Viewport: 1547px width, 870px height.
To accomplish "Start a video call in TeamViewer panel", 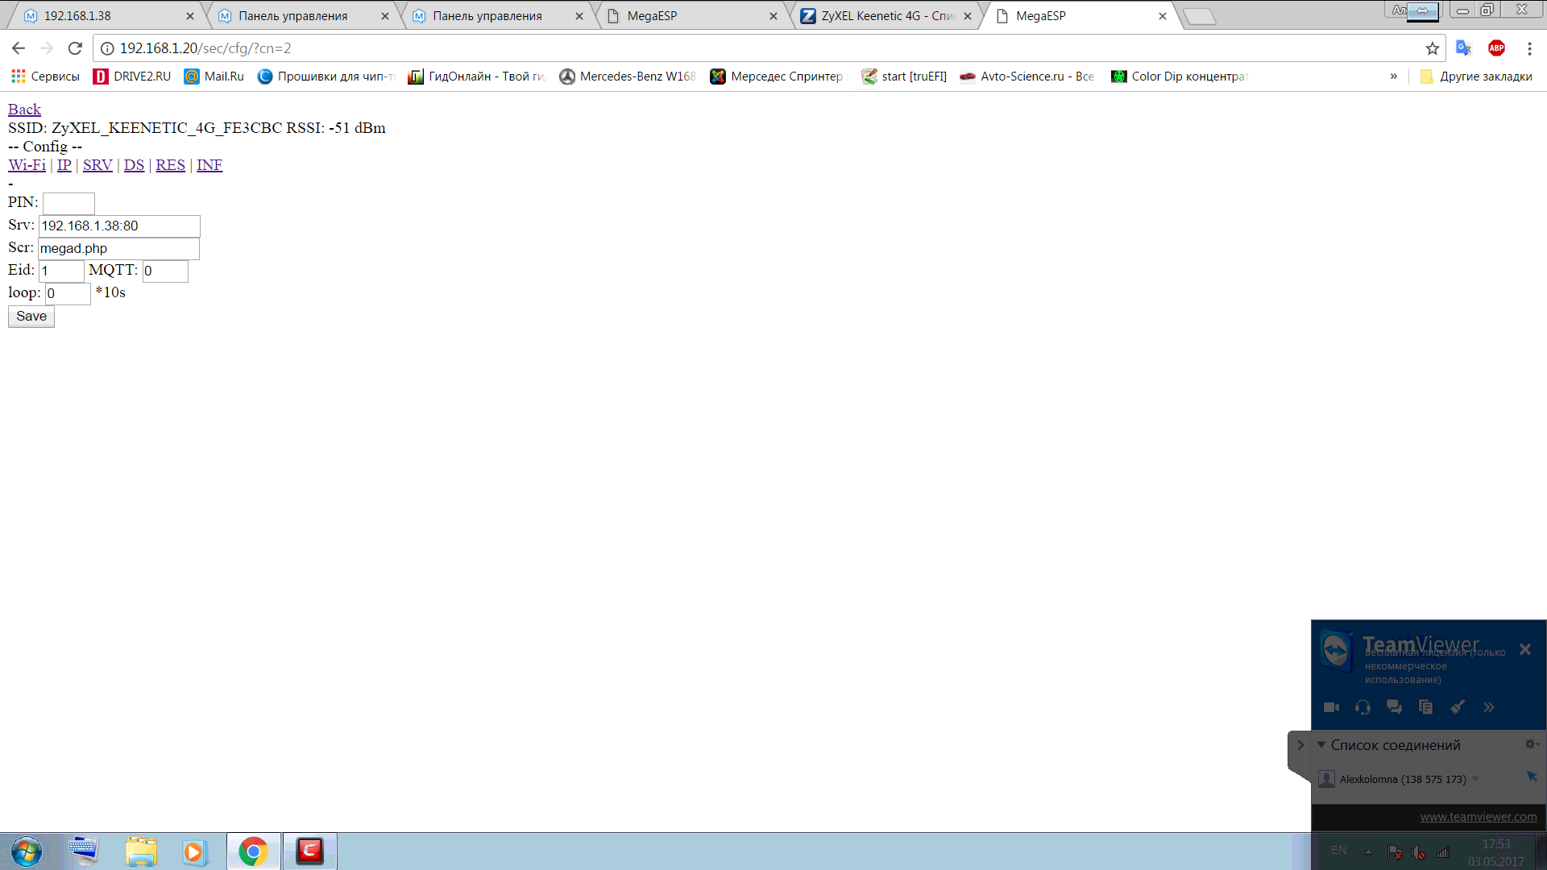I will (x=1331, y=706).
